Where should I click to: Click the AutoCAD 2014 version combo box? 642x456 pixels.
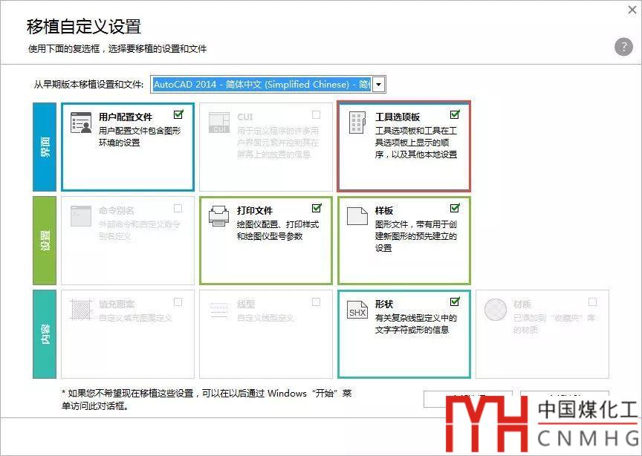point(262,85)
